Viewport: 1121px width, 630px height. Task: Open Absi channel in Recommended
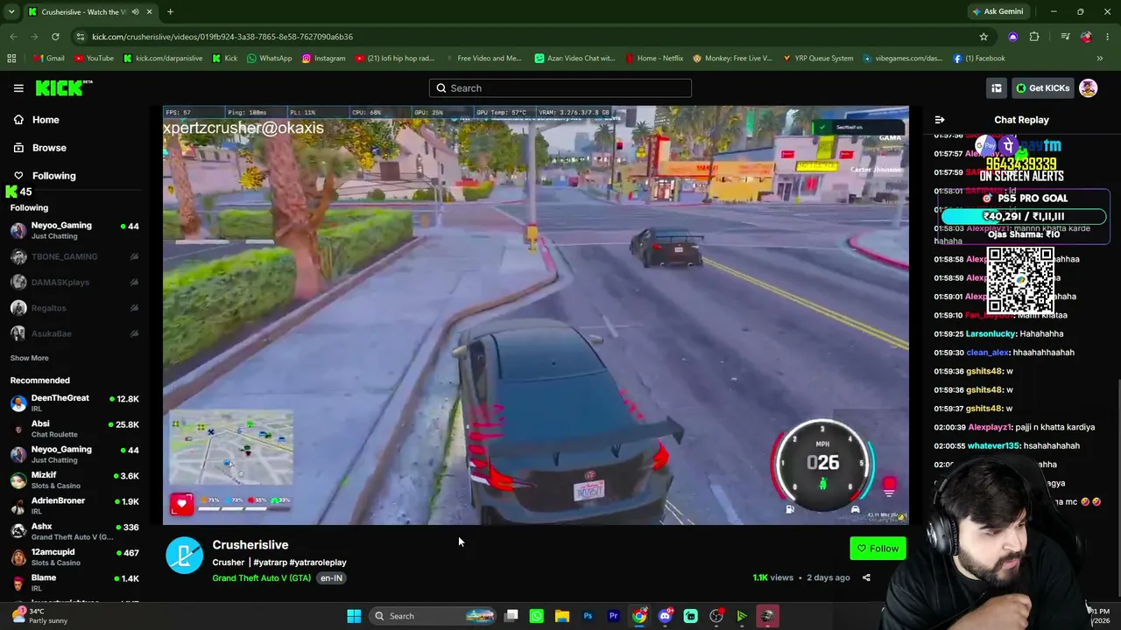[x=74, y=429]
